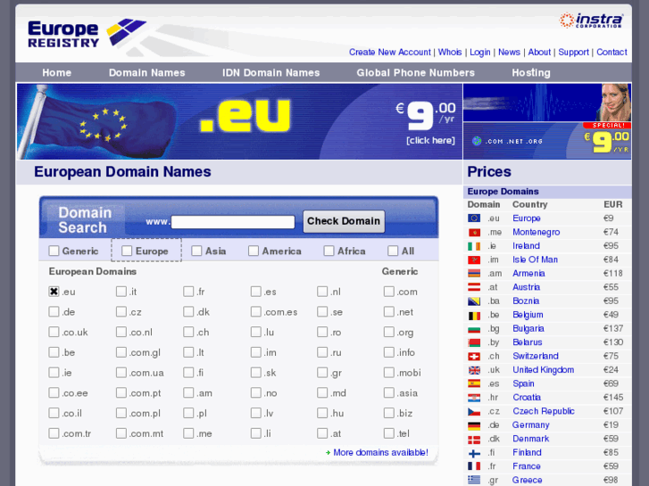This screenshot has width=649, height=486.
Task: Open the IDN Domain Names menu
Action: [x=271, y=73]
